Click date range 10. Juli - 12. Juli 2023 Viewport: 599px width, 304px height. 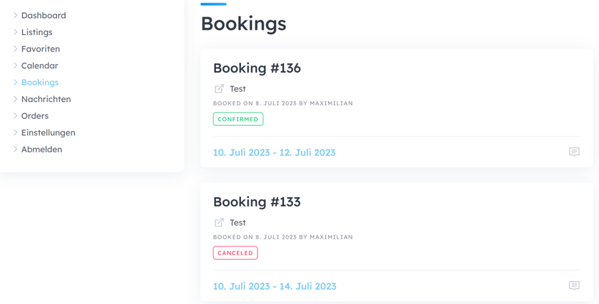[x=275, y=152]
